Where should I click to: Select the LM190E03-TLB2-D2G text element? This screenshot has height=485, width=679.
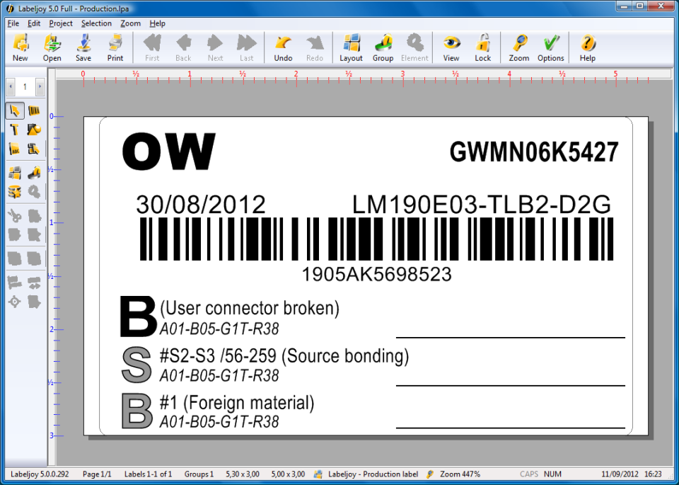(482, 204)
